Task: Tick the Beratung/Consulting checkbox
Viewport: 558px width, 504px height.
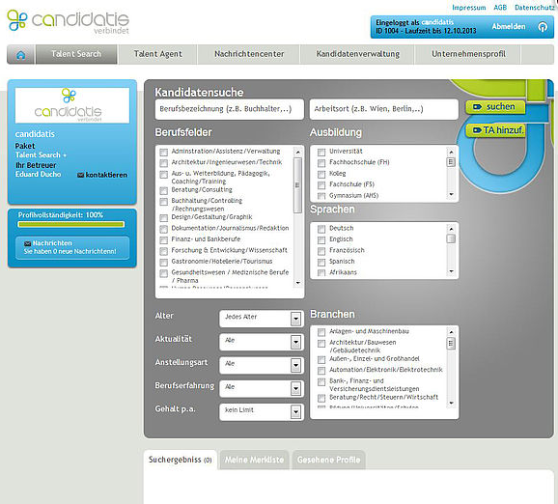Action: click(164, 191)
